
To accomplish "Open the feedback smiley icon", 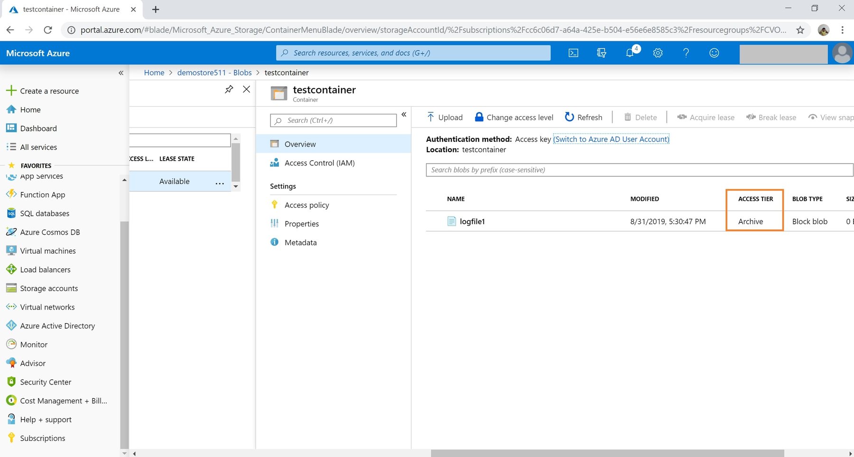I will (x=715, y=53).
